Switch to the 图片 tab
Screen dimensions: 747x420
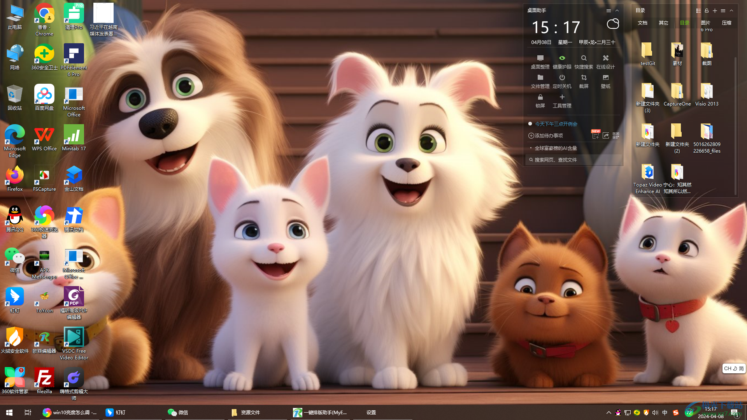pos(705,23)
